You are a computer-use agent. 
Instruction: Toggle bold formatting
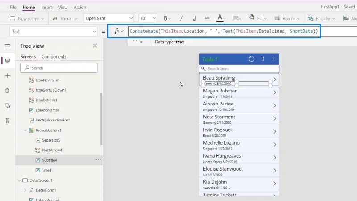167,18
